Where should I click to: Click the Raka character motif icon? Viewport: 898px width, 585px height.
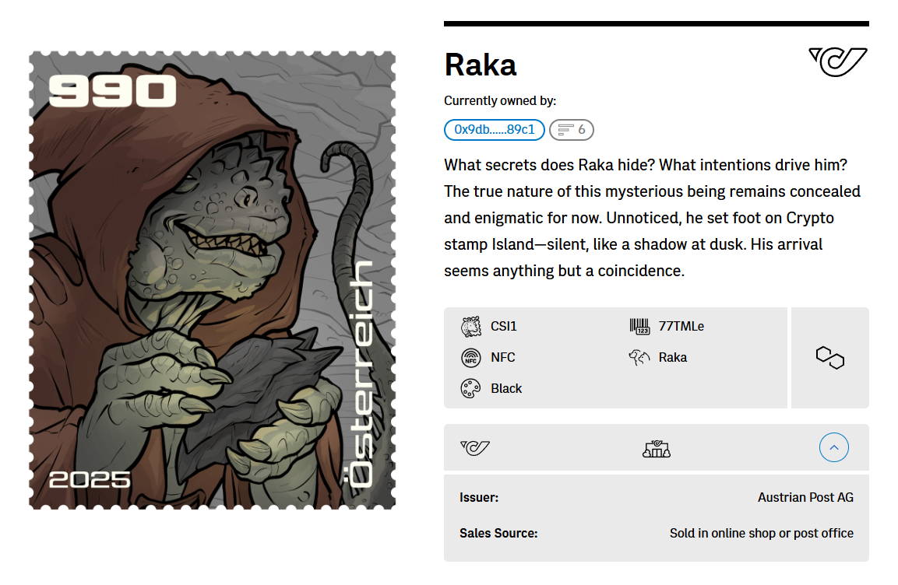[639, 357]
